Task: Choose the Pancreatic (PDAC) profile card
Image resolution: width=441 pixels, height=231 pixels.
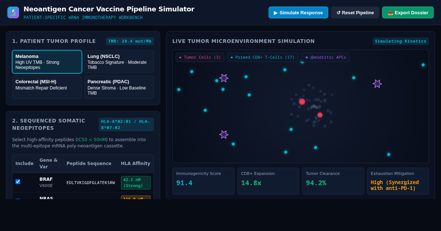Action: pos(119,87)
